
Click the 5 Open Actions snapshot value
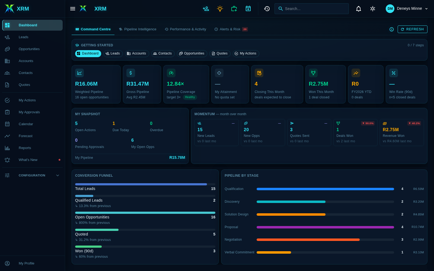click(76, 123)
